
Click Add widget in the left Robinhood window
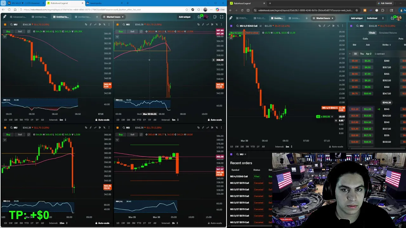tap(185, 17)
